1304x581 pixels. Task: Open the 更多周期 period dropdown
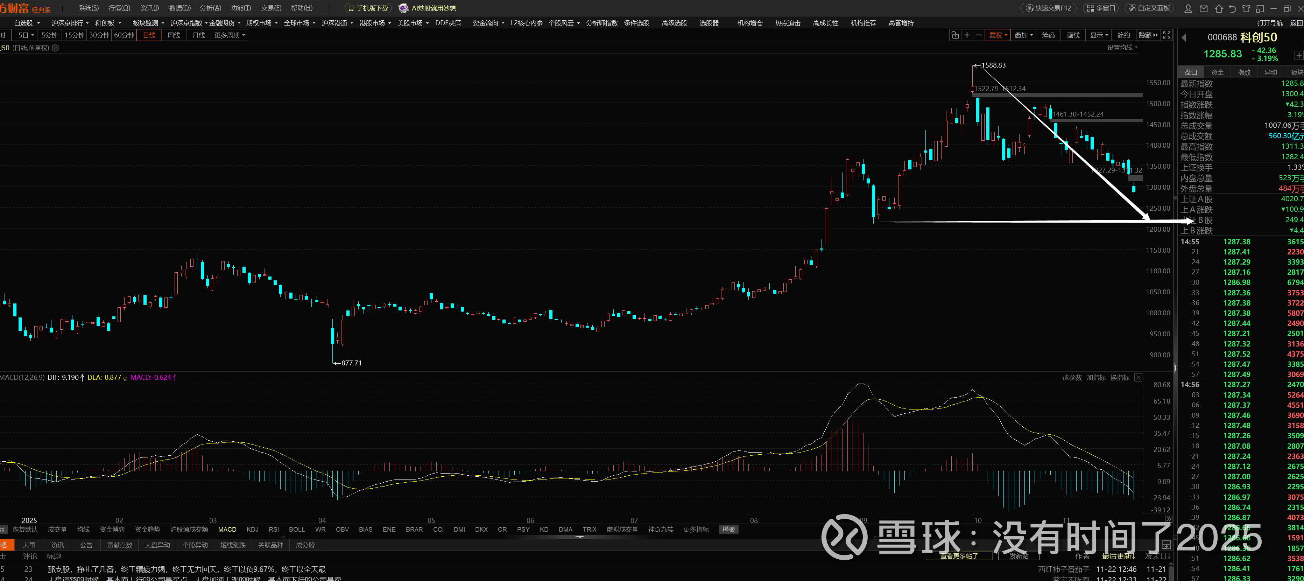click(x=229, y=35)
